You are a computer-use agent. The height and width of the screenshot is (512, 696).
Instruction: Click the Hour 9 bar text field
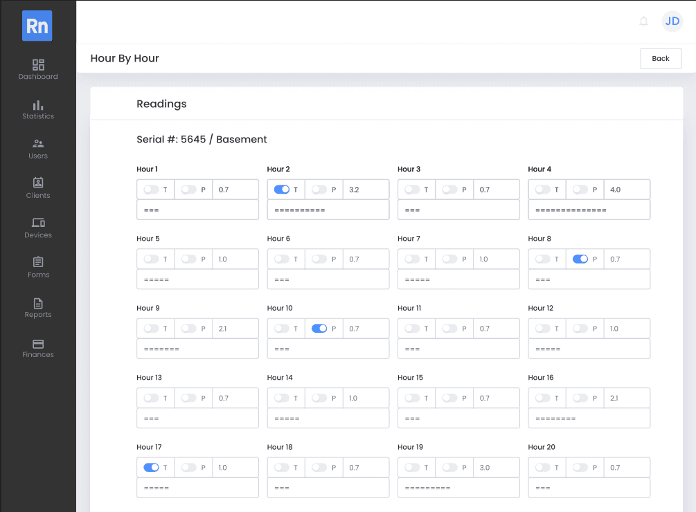pyautogui.click(x=197, y=349)
